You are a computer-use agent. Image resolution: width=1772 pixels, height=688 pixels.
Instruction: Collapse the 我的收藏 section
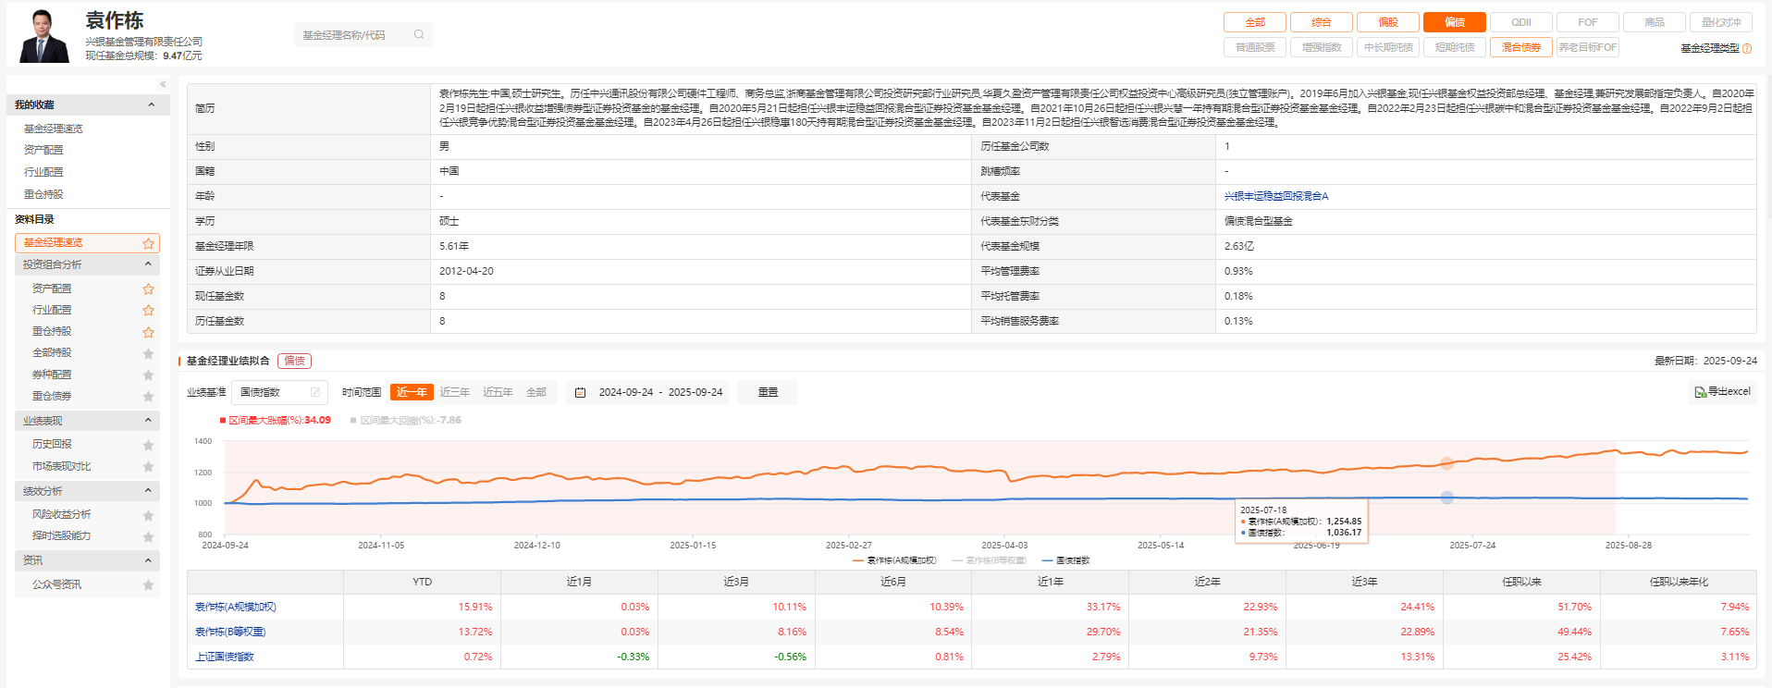152,104
